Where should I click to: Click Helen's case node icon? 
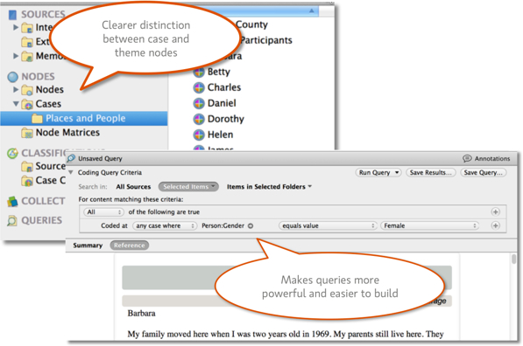tap(199, 135)
